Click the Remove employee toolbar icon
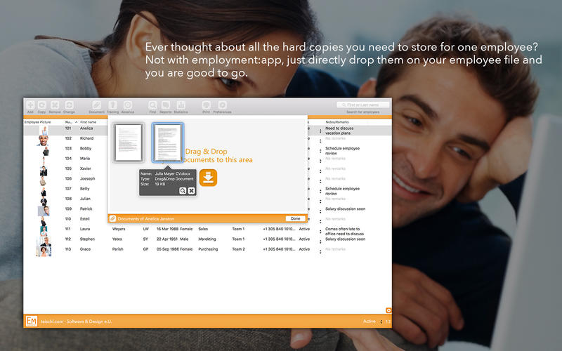 55,105
